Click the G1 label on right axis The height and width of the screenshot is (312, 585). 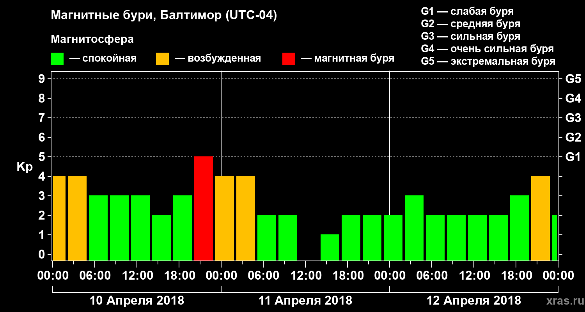(x=573, y=157)
